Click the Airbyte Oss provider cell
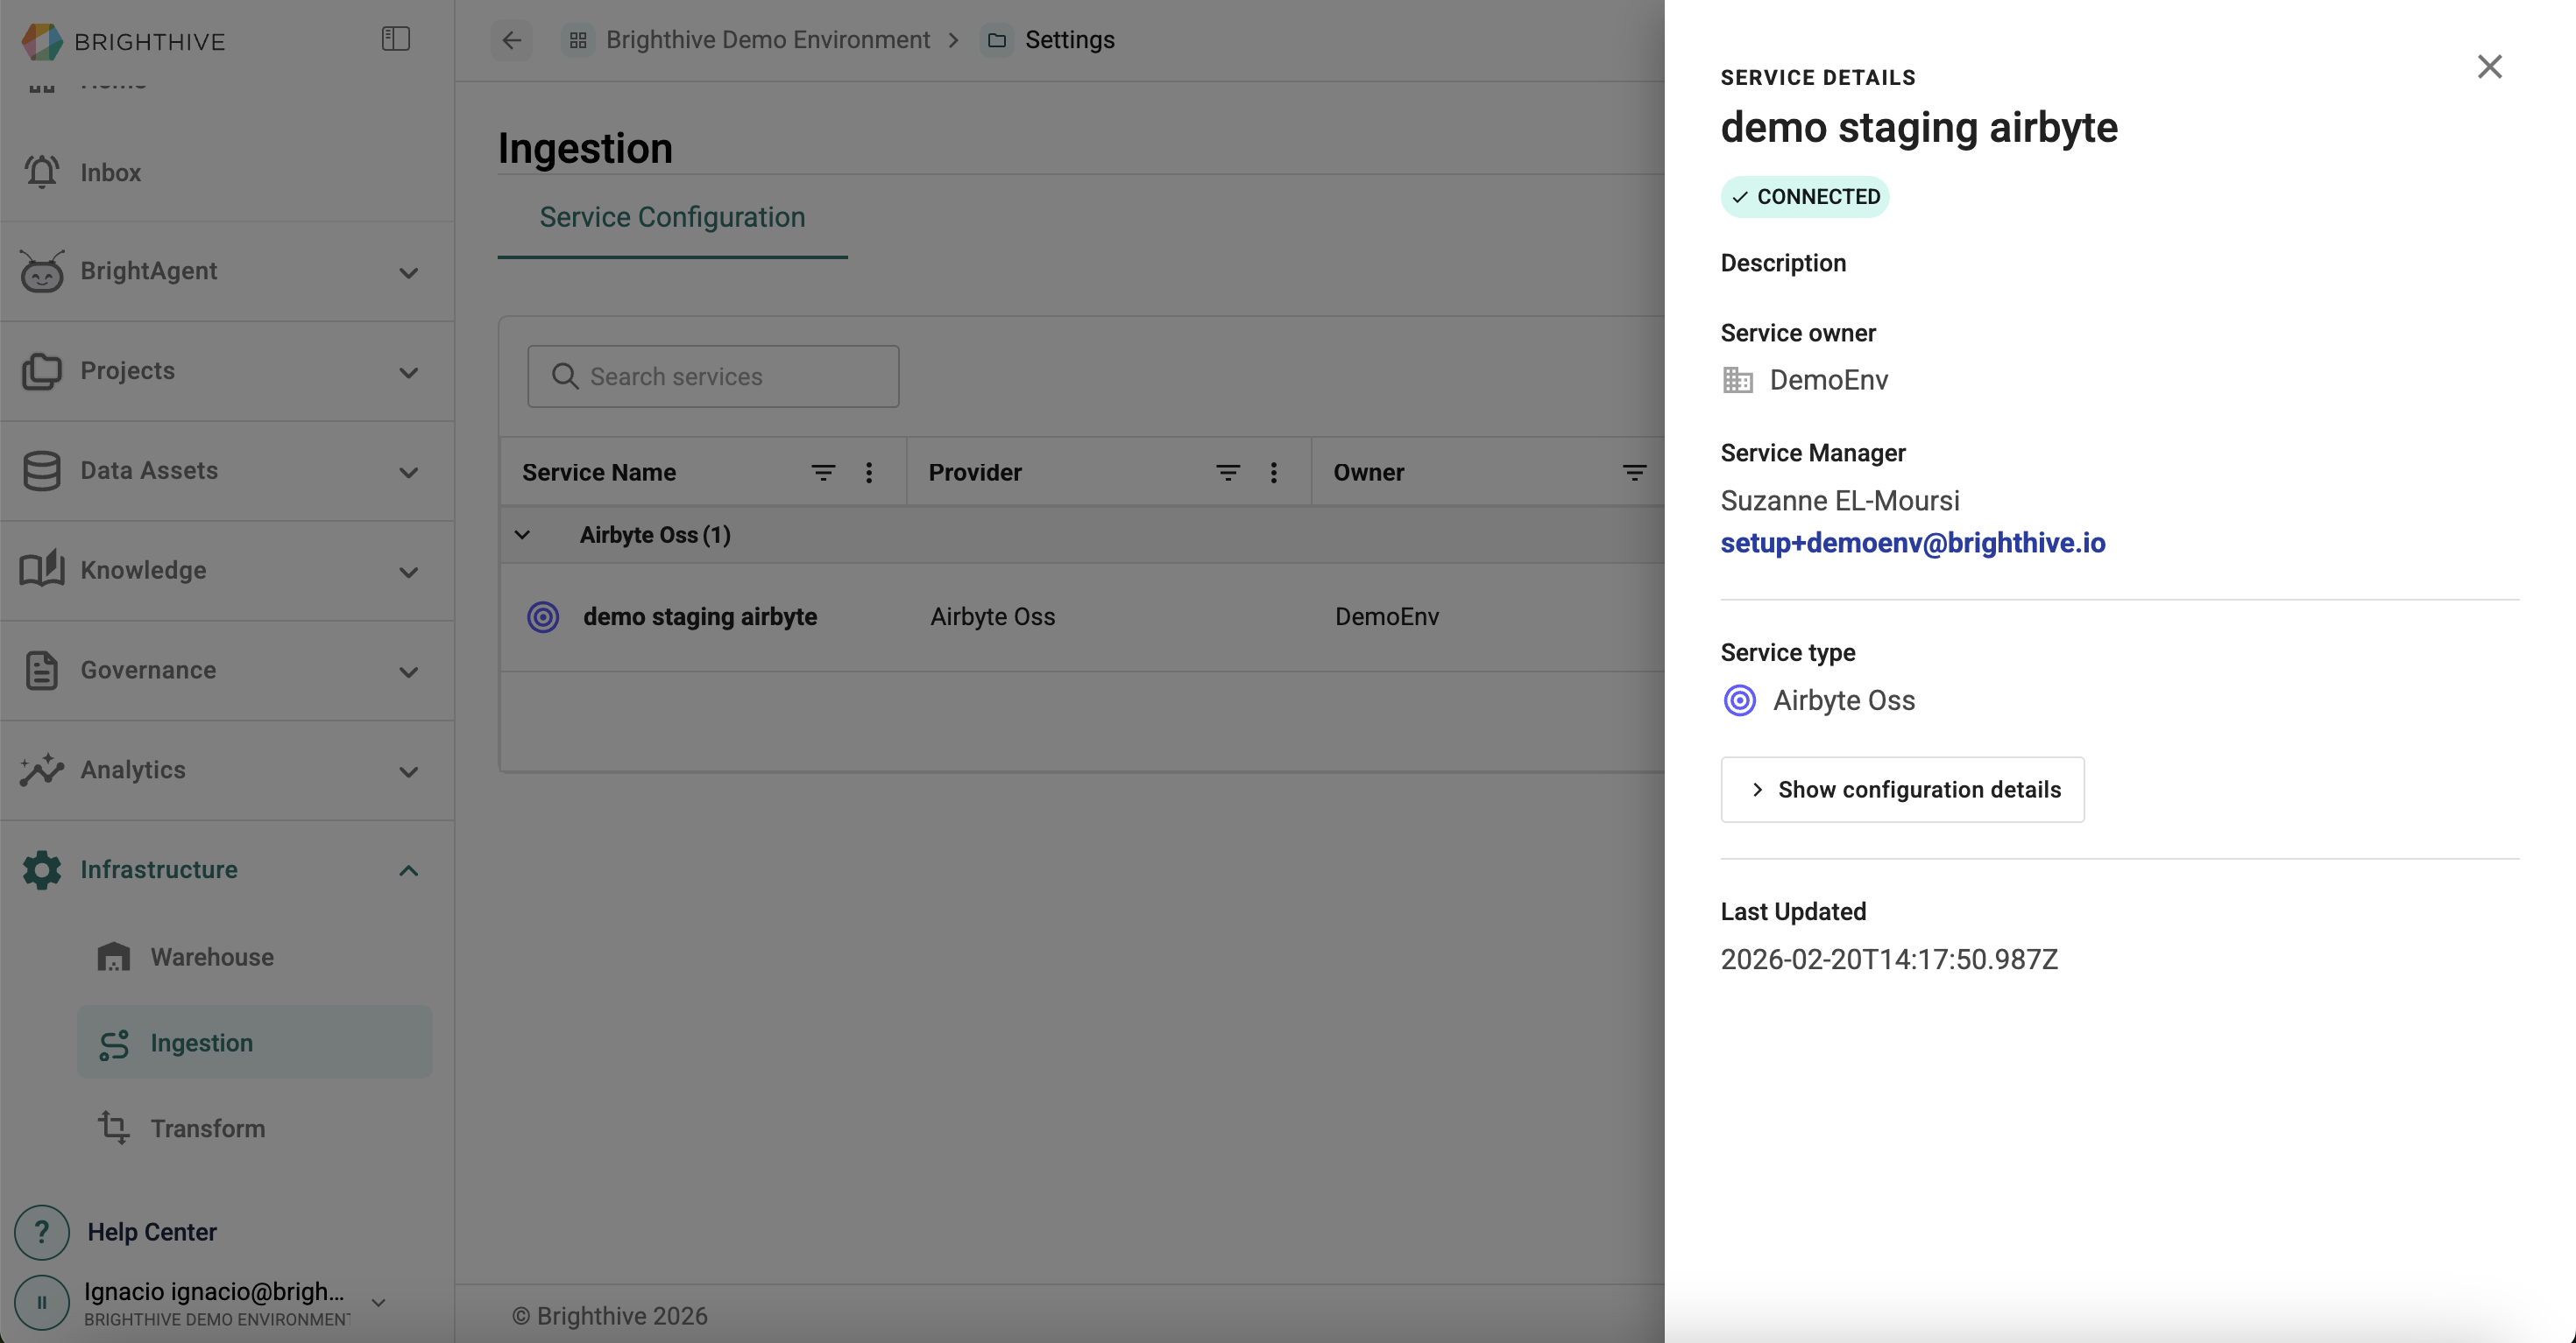 [993, 616]
